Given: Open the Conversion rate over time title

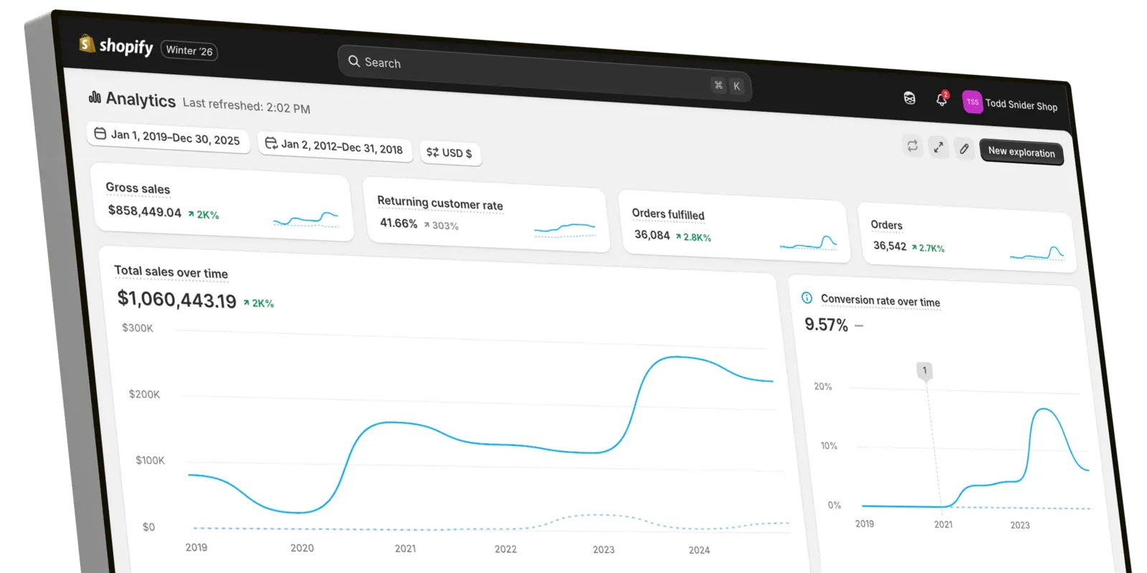Looking at the screenshot, I should coord(880,301).
